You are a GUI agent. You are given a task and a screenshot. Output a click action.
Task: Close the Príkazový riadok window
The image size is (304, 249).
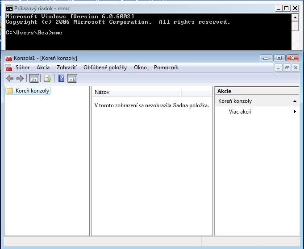click(x=295, y=8)
